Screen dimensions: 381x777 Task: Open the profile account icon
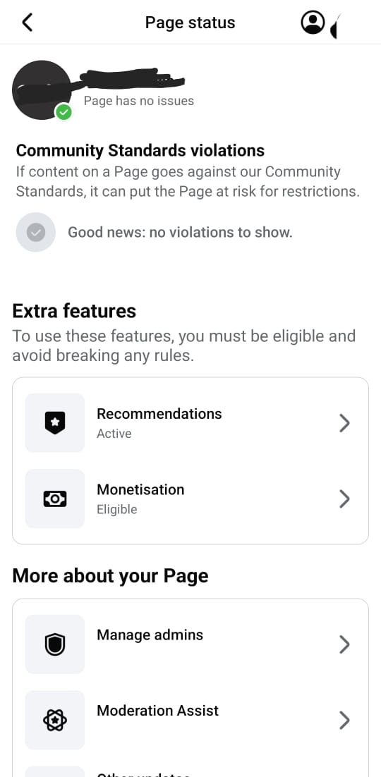click(x=313, y=23)
